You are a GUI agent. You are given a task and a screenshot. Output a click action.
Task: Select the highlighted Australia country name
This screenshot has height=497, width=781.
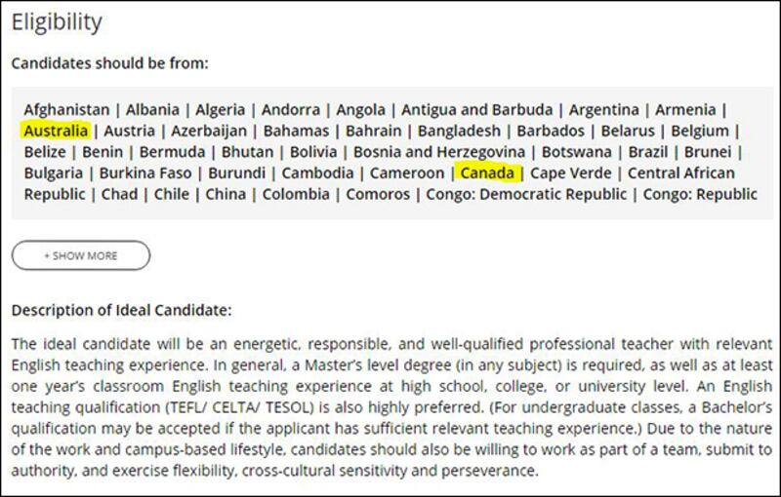click(x=56, y=131)
